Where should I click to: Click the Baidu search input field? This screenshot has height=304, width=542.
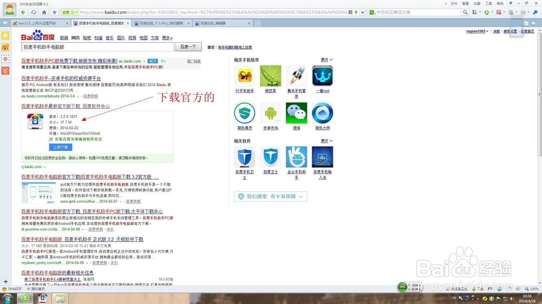tap(97, 47)
